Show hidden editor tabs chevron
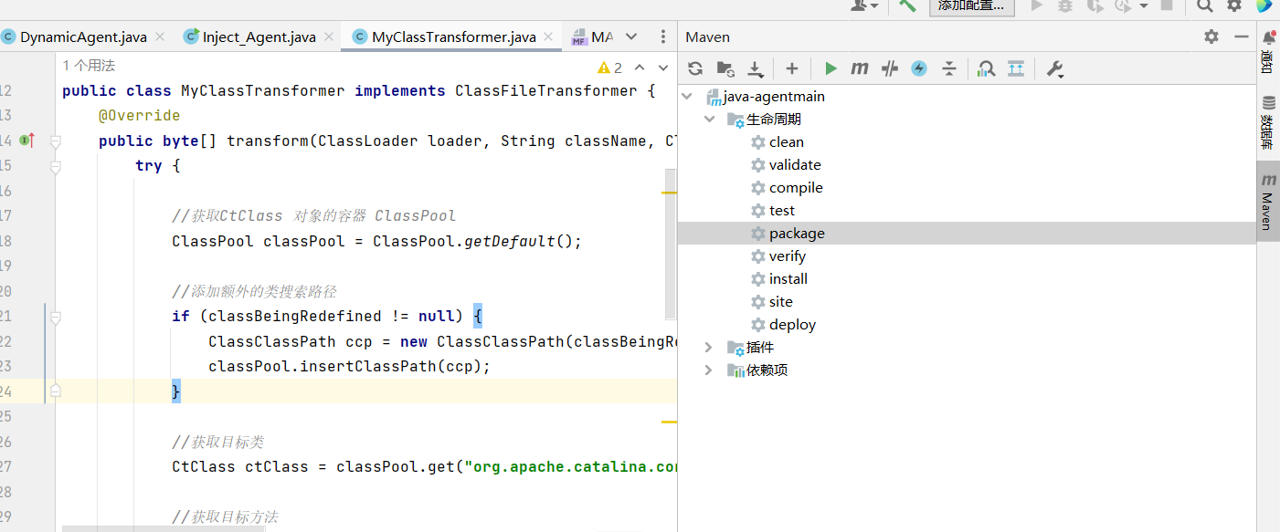 click(631, 37)
